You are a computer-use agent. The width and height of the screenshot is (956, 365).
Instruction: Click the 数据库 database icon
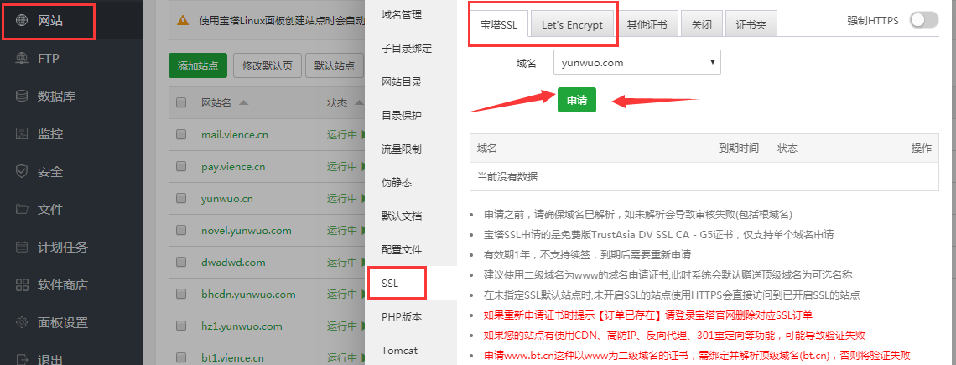tap(22, 96)
